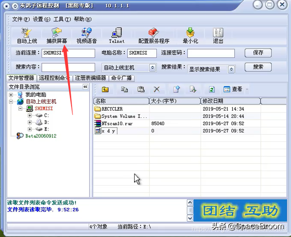Viewport: 291px width, 237px height.
Task: Click the 团结 互助 banner
Action: click(x=240, y=211)
